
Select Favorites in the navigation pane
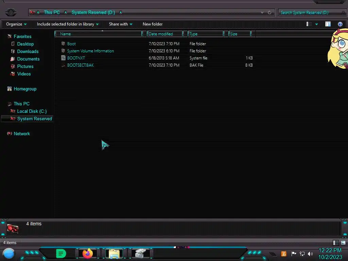pos(22,36)
